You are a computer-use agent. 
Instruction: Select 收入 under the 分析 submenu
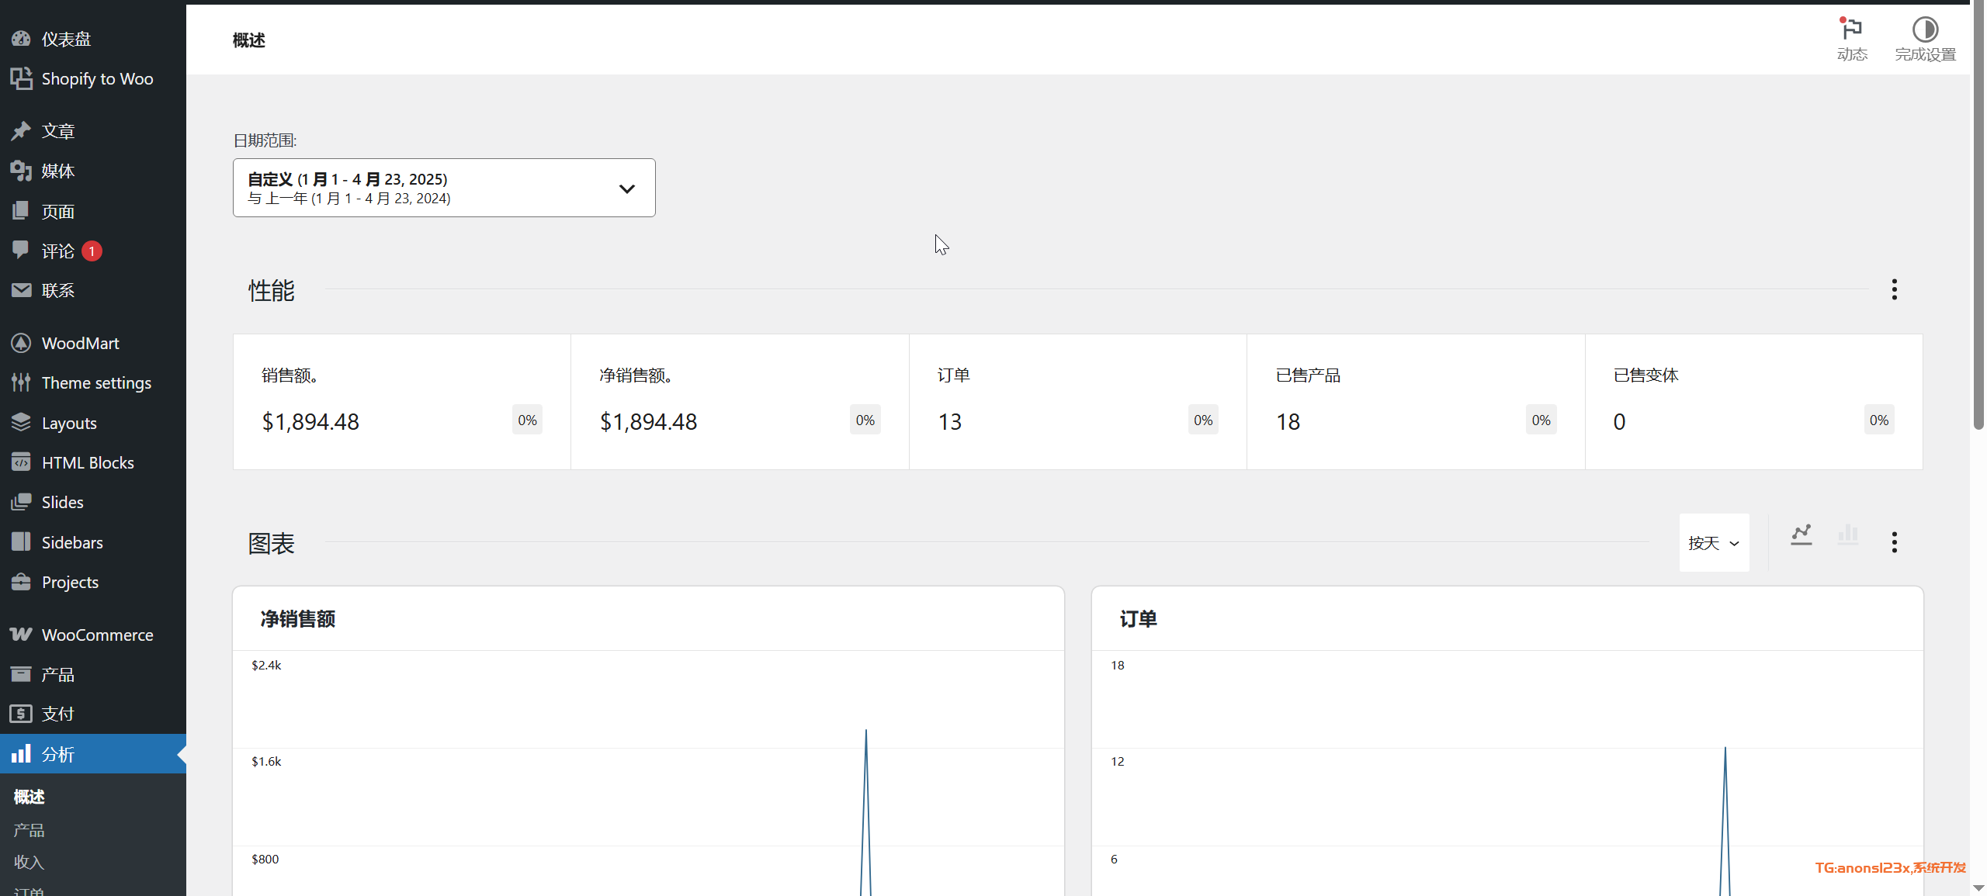click(29, 862)
